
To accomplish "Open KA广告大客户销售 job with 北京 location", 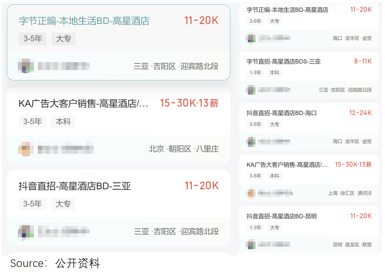I will coord(84,103).
